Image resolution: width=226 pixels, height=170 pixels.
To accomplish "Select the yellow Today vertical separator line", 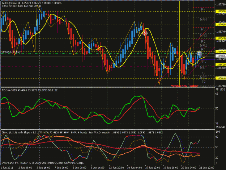I will point(193,43).
